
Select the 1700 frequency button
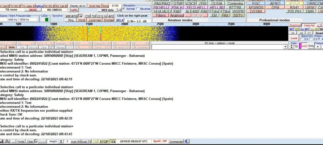(87, 16)
